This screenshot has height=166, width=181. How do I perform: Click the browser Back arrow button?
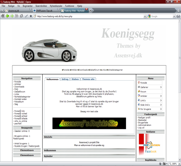[x=7, y=16]
